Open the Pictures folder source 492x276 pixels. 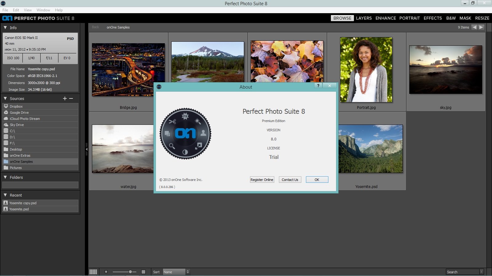tap(40, 168)
